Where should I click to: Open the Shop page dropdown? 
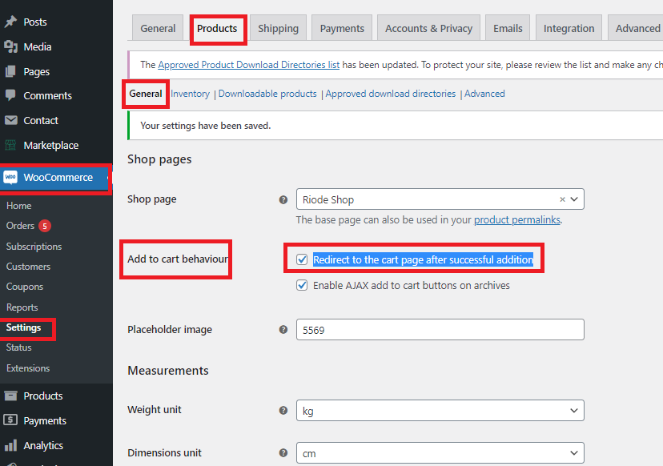point(440,199)
